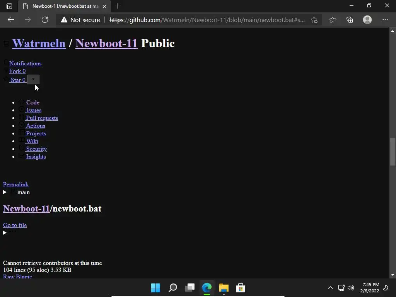
Task: Add this page to favorites
Action: click(x=314, y=20)
